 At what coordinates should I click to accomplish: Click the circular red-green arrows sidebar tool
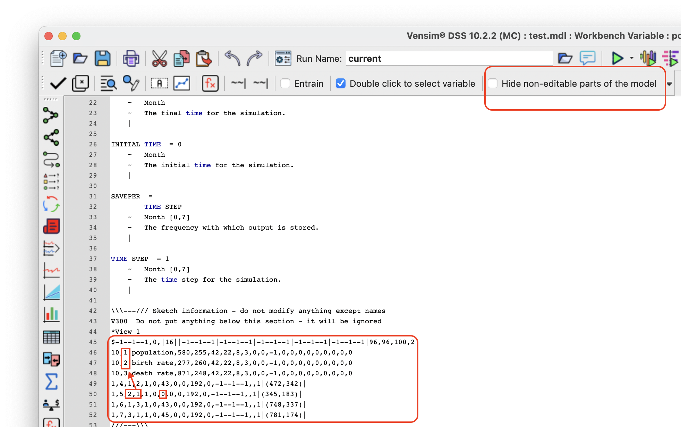[x=51, y=204]
